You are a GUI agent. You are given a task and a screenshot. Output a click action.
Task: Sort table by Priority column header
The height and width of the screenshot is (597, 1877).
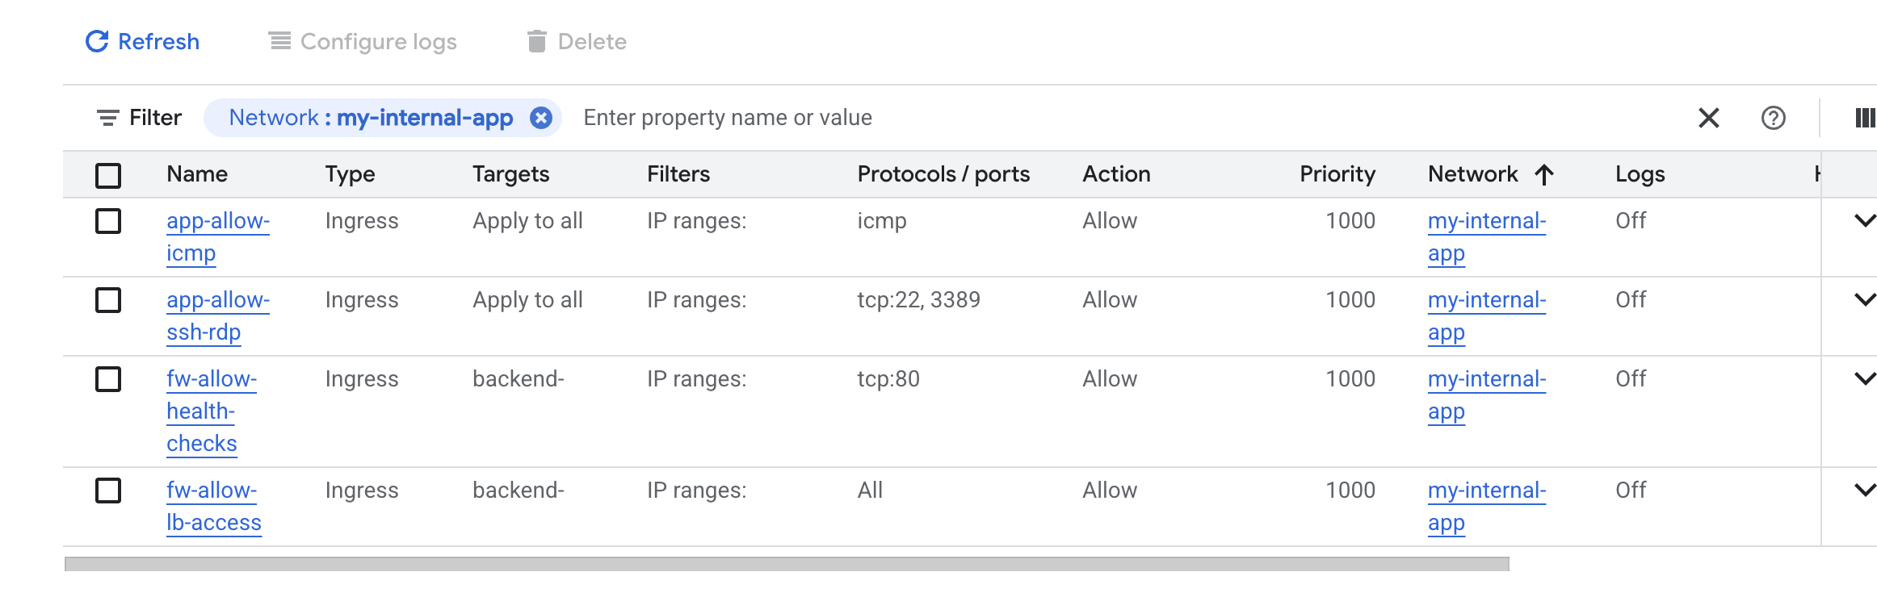1337,174
